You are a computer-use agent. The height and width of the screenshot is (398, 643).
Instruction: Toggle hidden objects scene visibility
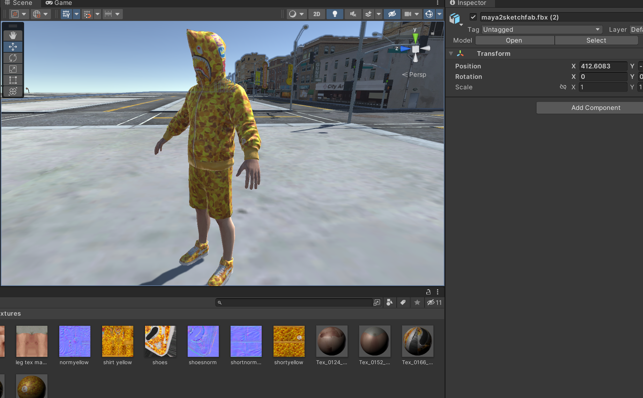pyautogui.click(x=392, y=14)
